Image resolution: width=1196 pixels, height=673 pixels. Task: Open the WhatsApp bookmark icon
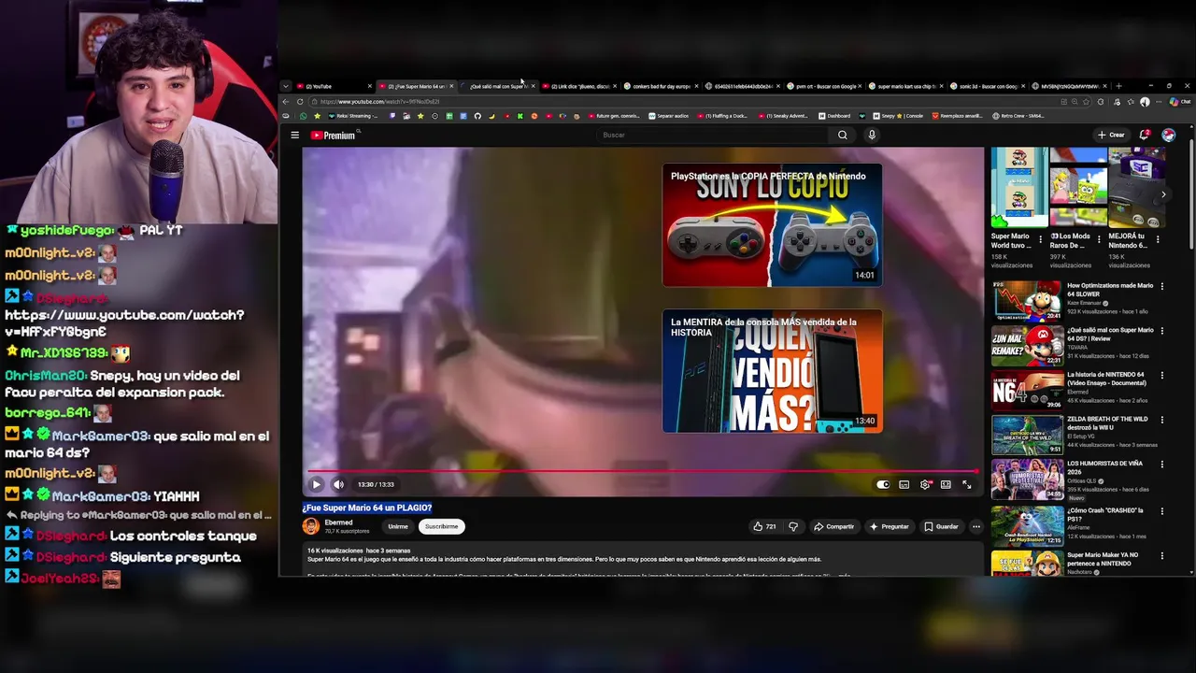click(x=303, y=116)
